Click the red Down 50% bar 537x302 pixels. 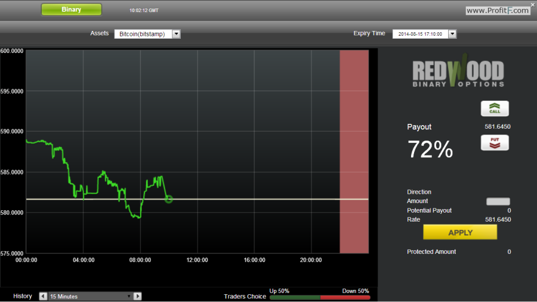click(x=345, y=298)
